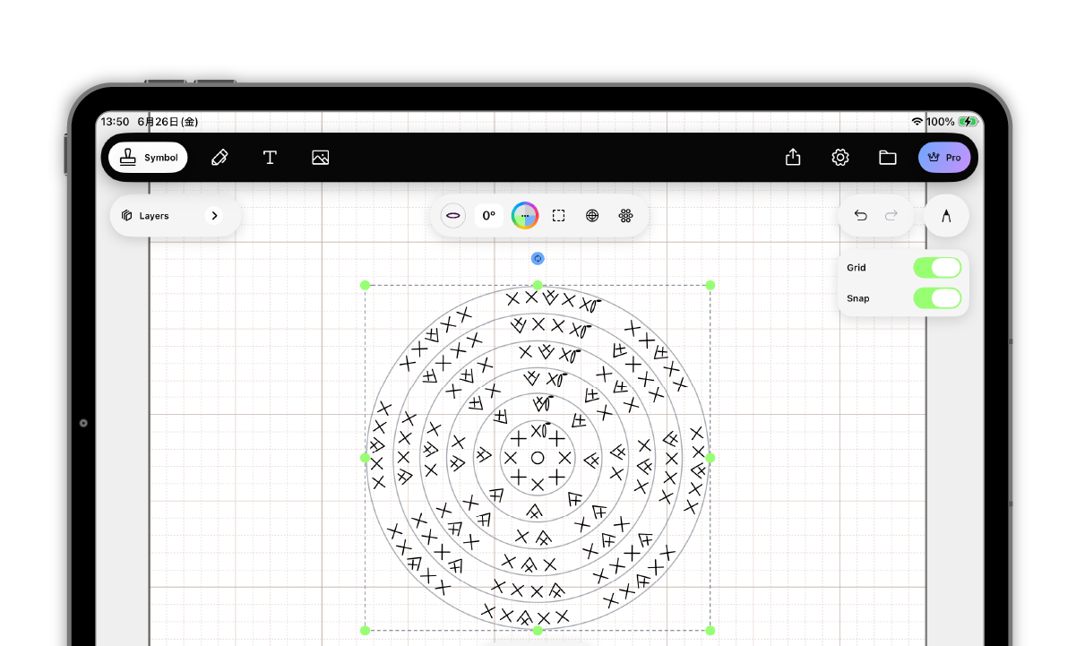Tap the 6月26日(金) date text
Viewport: 1076px width, 646px height.
pos(168,122)
